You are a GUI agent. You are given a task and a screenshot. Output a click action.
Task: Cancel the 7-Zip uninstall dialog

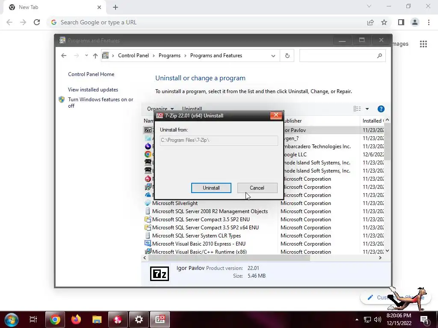point(257,188)
